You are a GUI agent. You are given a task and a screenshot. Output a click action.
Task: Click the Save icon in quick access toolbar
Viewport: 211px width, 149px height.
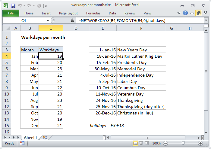click(13, 5)
